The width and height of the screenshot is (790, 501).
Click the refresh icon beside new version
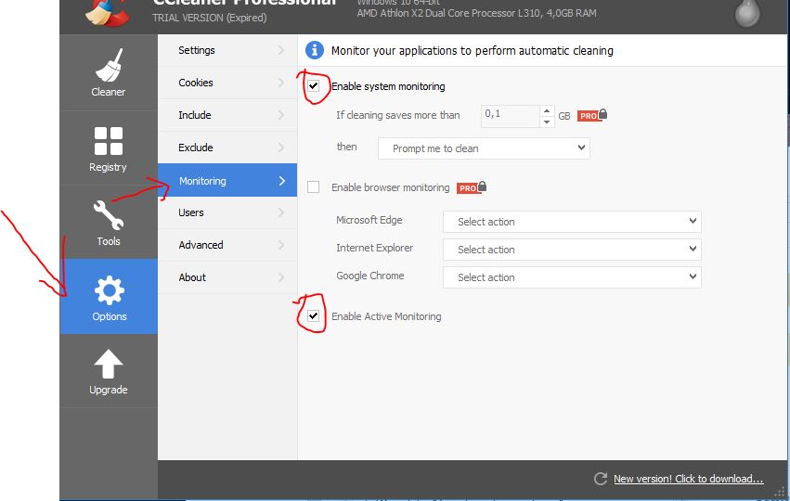point(601,479)
